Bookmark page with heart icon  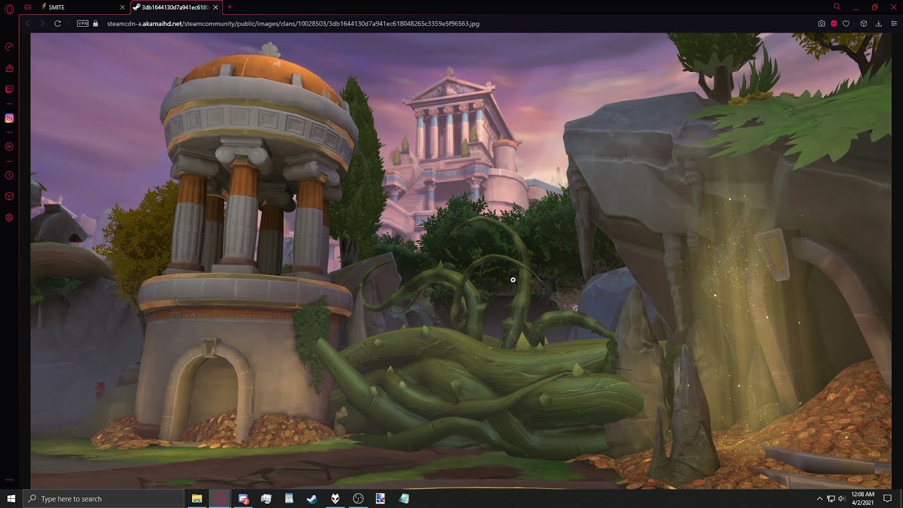(846, 23)
